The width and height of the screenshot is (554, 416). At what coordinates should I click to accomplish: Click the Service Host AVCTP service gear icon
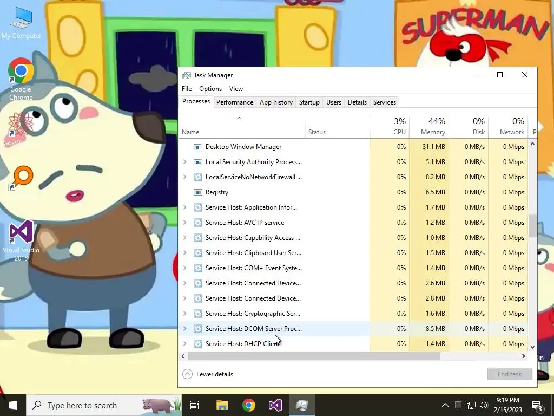[198, 223]
